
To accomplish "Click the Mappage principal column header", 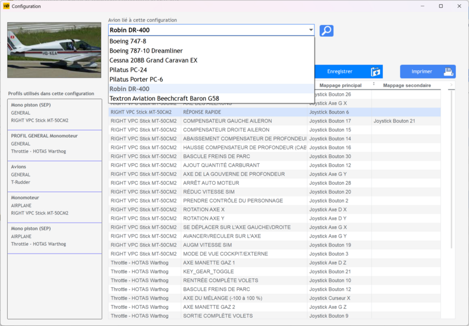I will [341, 86].
